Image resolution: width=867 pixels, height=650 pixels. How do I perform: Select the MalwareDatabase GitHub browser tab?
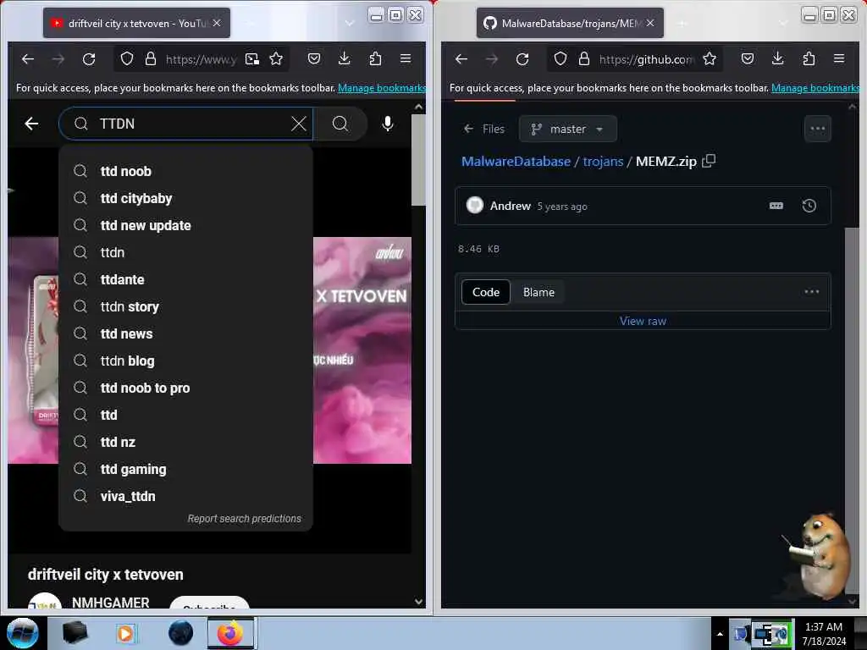point(570,23)
